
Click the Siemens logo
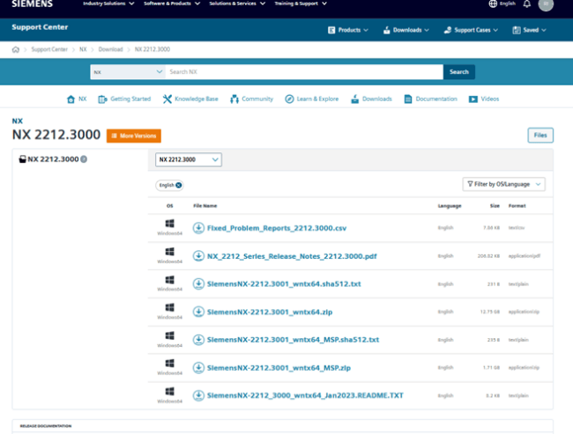tap(32, 4)
